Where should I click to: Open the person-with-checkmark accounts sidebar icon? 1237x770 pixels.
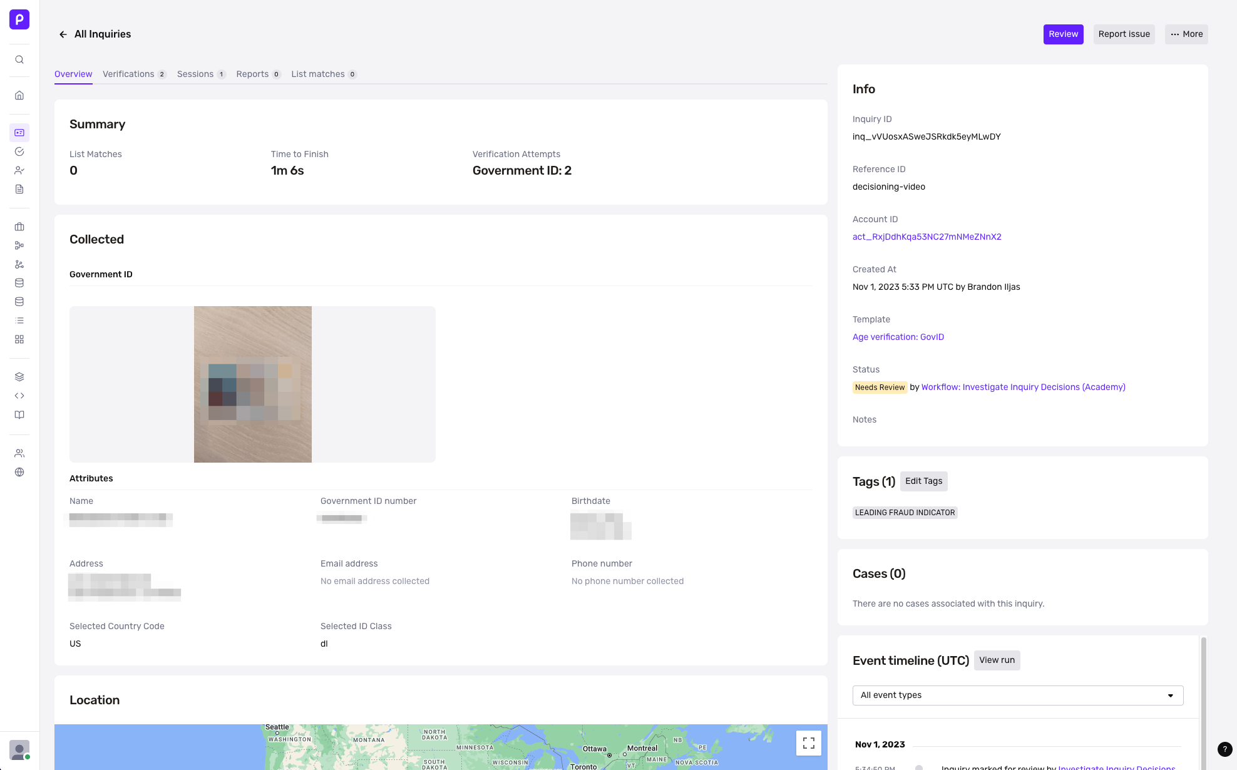coord(19,170)
